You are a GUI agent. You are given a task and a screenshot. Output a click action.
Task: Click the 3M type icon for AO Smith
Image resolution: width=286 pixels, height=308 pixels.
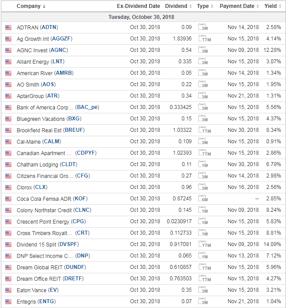tap(203, 84)
